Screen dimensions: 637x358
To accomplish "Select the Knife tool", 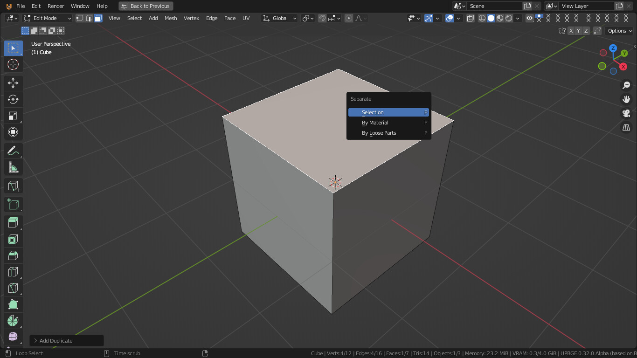I will 13,288.
